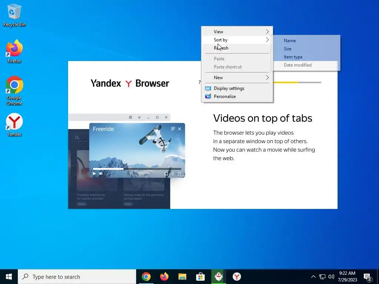Open Microsoft Store from the taskbar
This screenshot has height=284, width=379.
200,277
